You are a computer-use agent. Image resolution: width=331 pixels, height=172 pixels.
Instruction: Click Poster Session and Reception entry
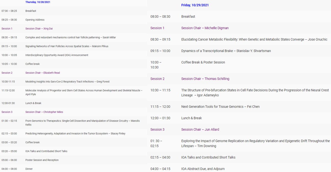click(x=42, y=160)
